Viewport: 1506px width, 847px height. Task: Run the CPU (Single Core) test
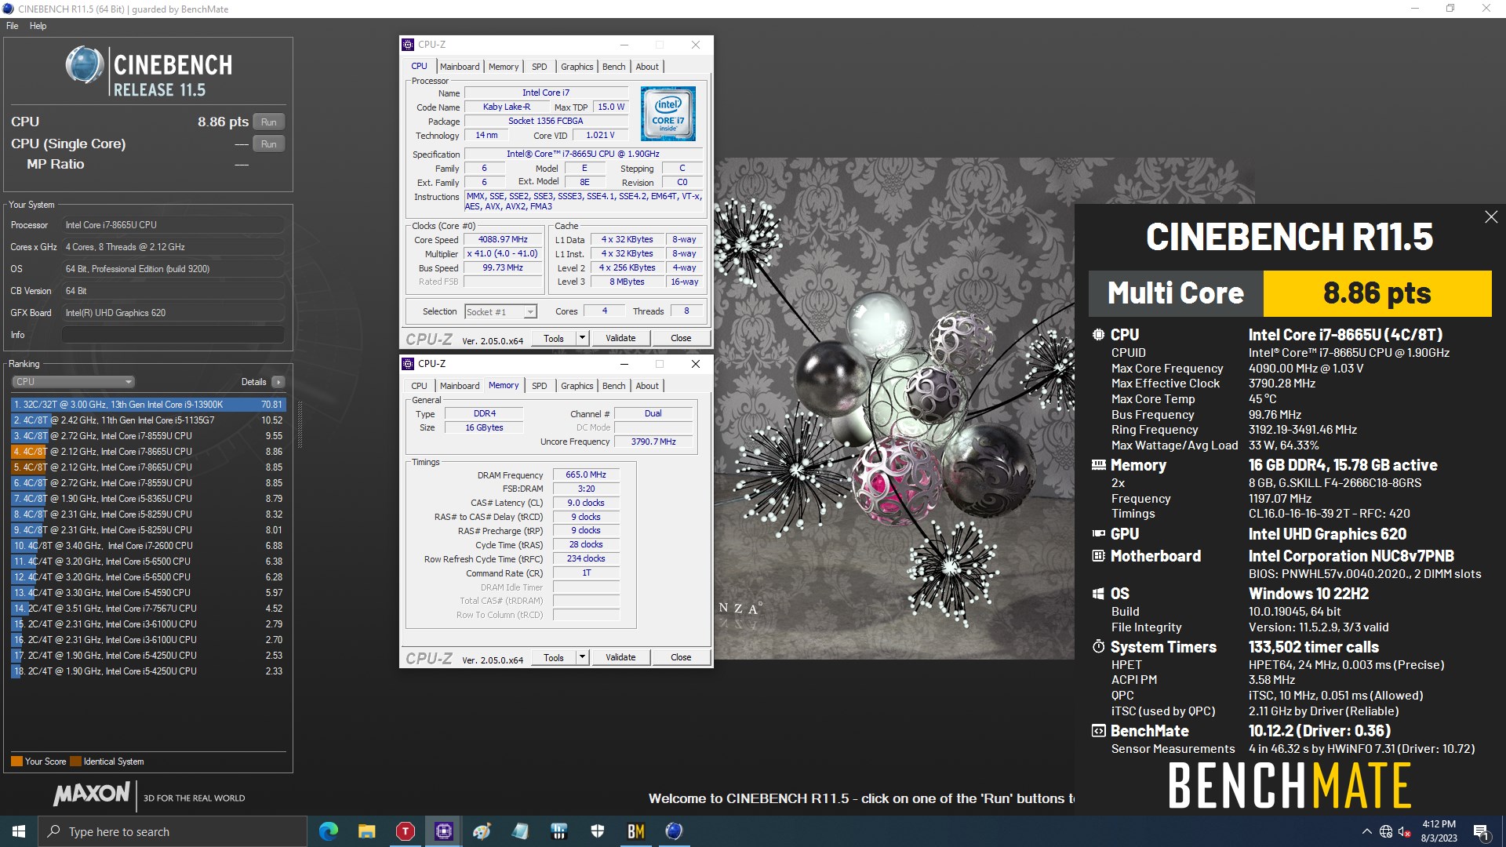(268, 144)
